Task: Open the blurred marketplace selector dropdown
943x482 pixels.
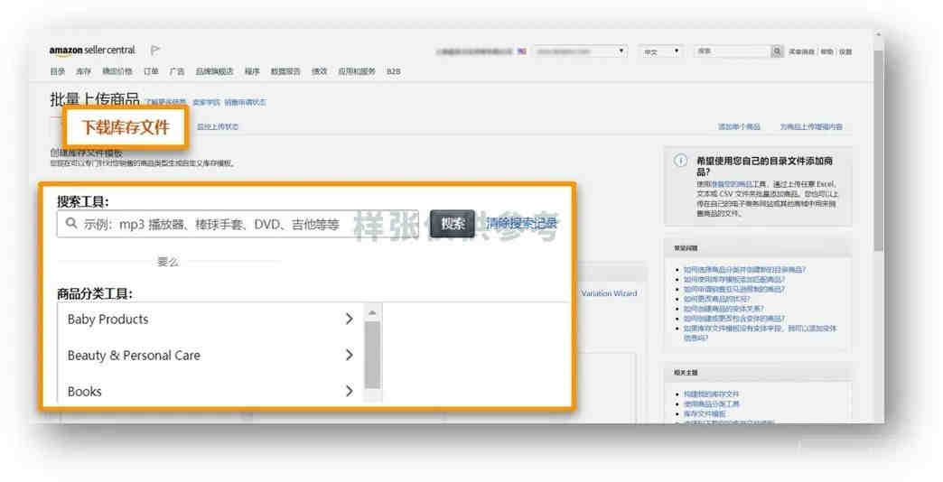Action: pos(581,51)
